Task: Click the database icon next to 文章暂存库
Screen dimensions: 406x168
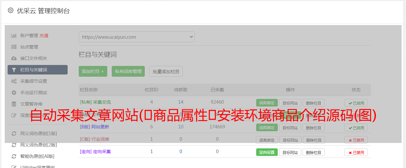Action: tap(14, 104)
